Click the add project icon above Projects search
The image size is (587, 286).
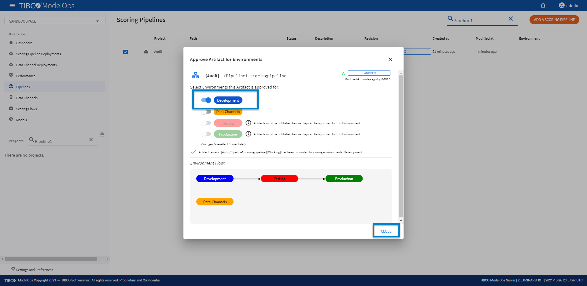tap(102, 134)
